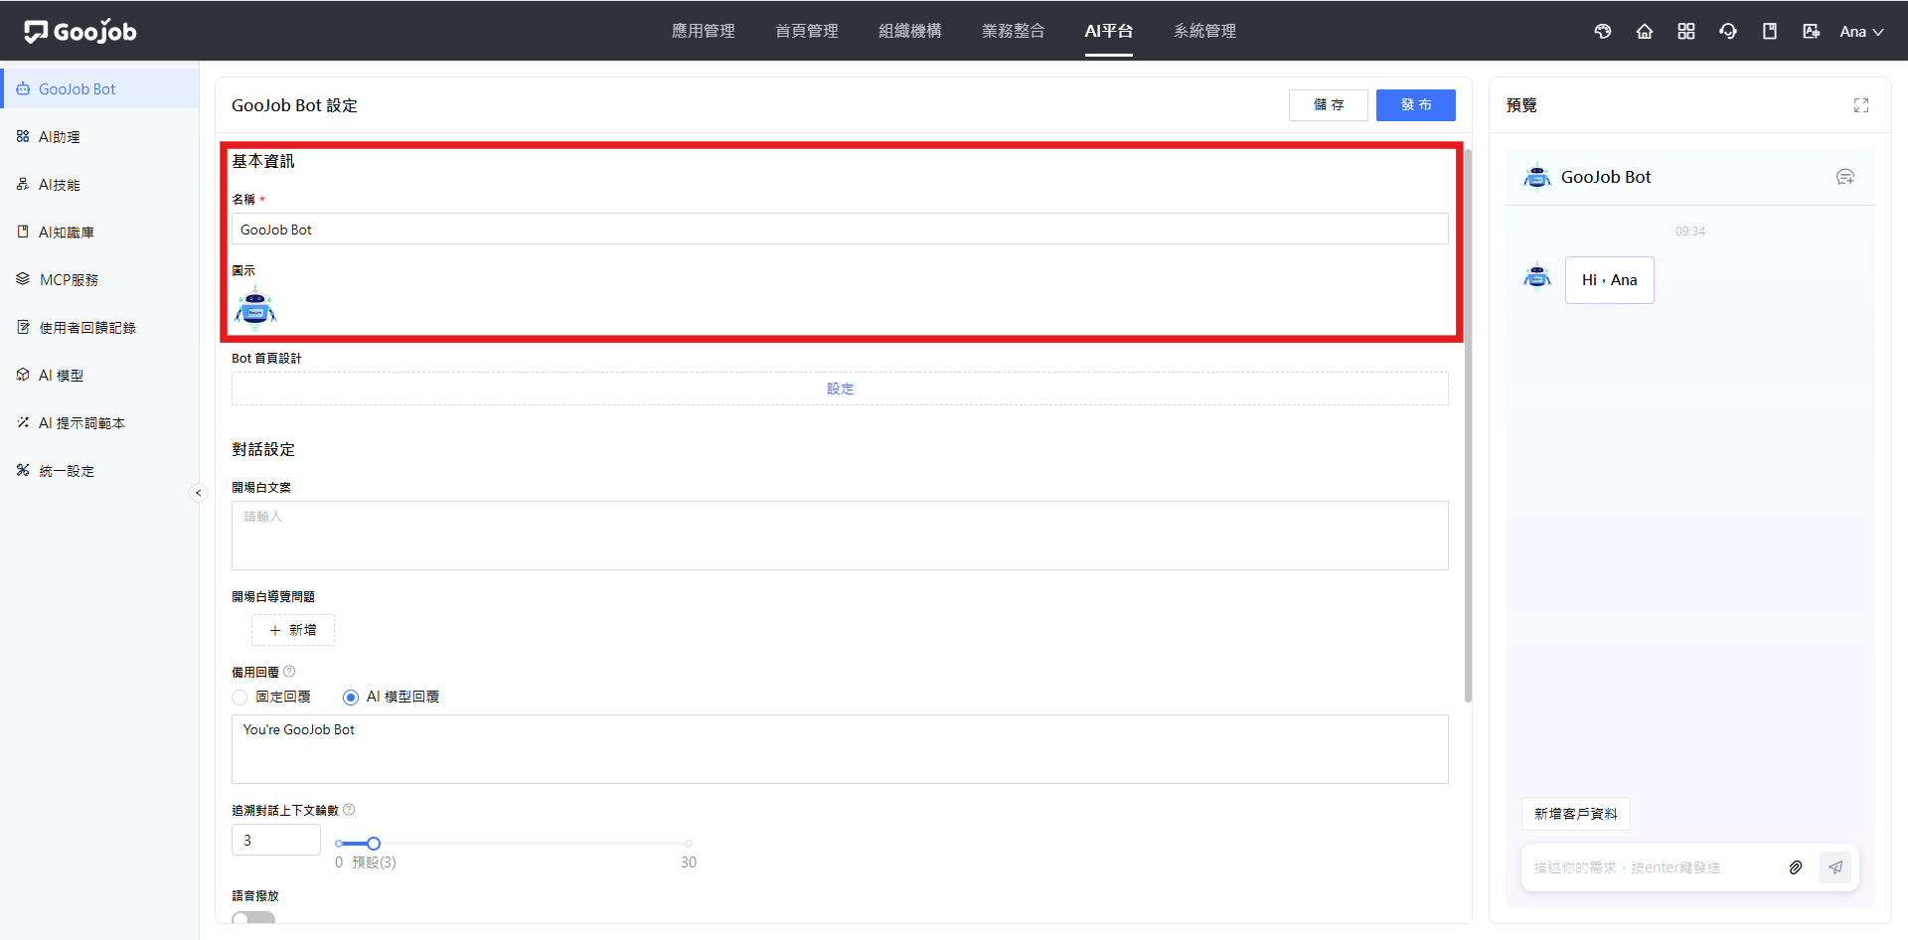Click the bot avatar beside Hi, Ana message
This screenshot has width=1908, height=940.
(x=1537, y=275)
